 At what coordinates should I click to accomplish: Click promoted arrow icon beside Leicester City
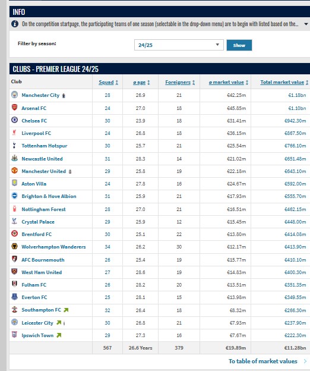coord(59,322)
